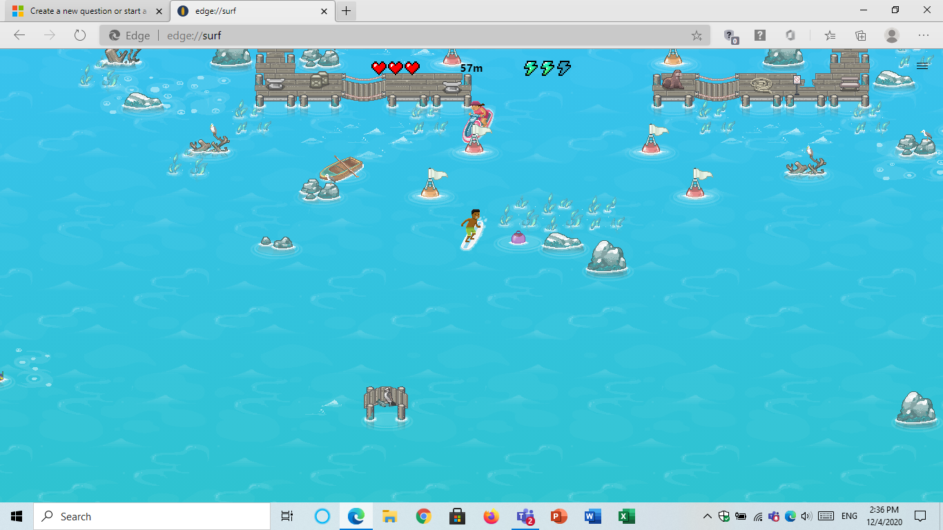The width and height of the screenshot is (943, 530).
Task: Select the edge://surf tab
Action: 252,11
